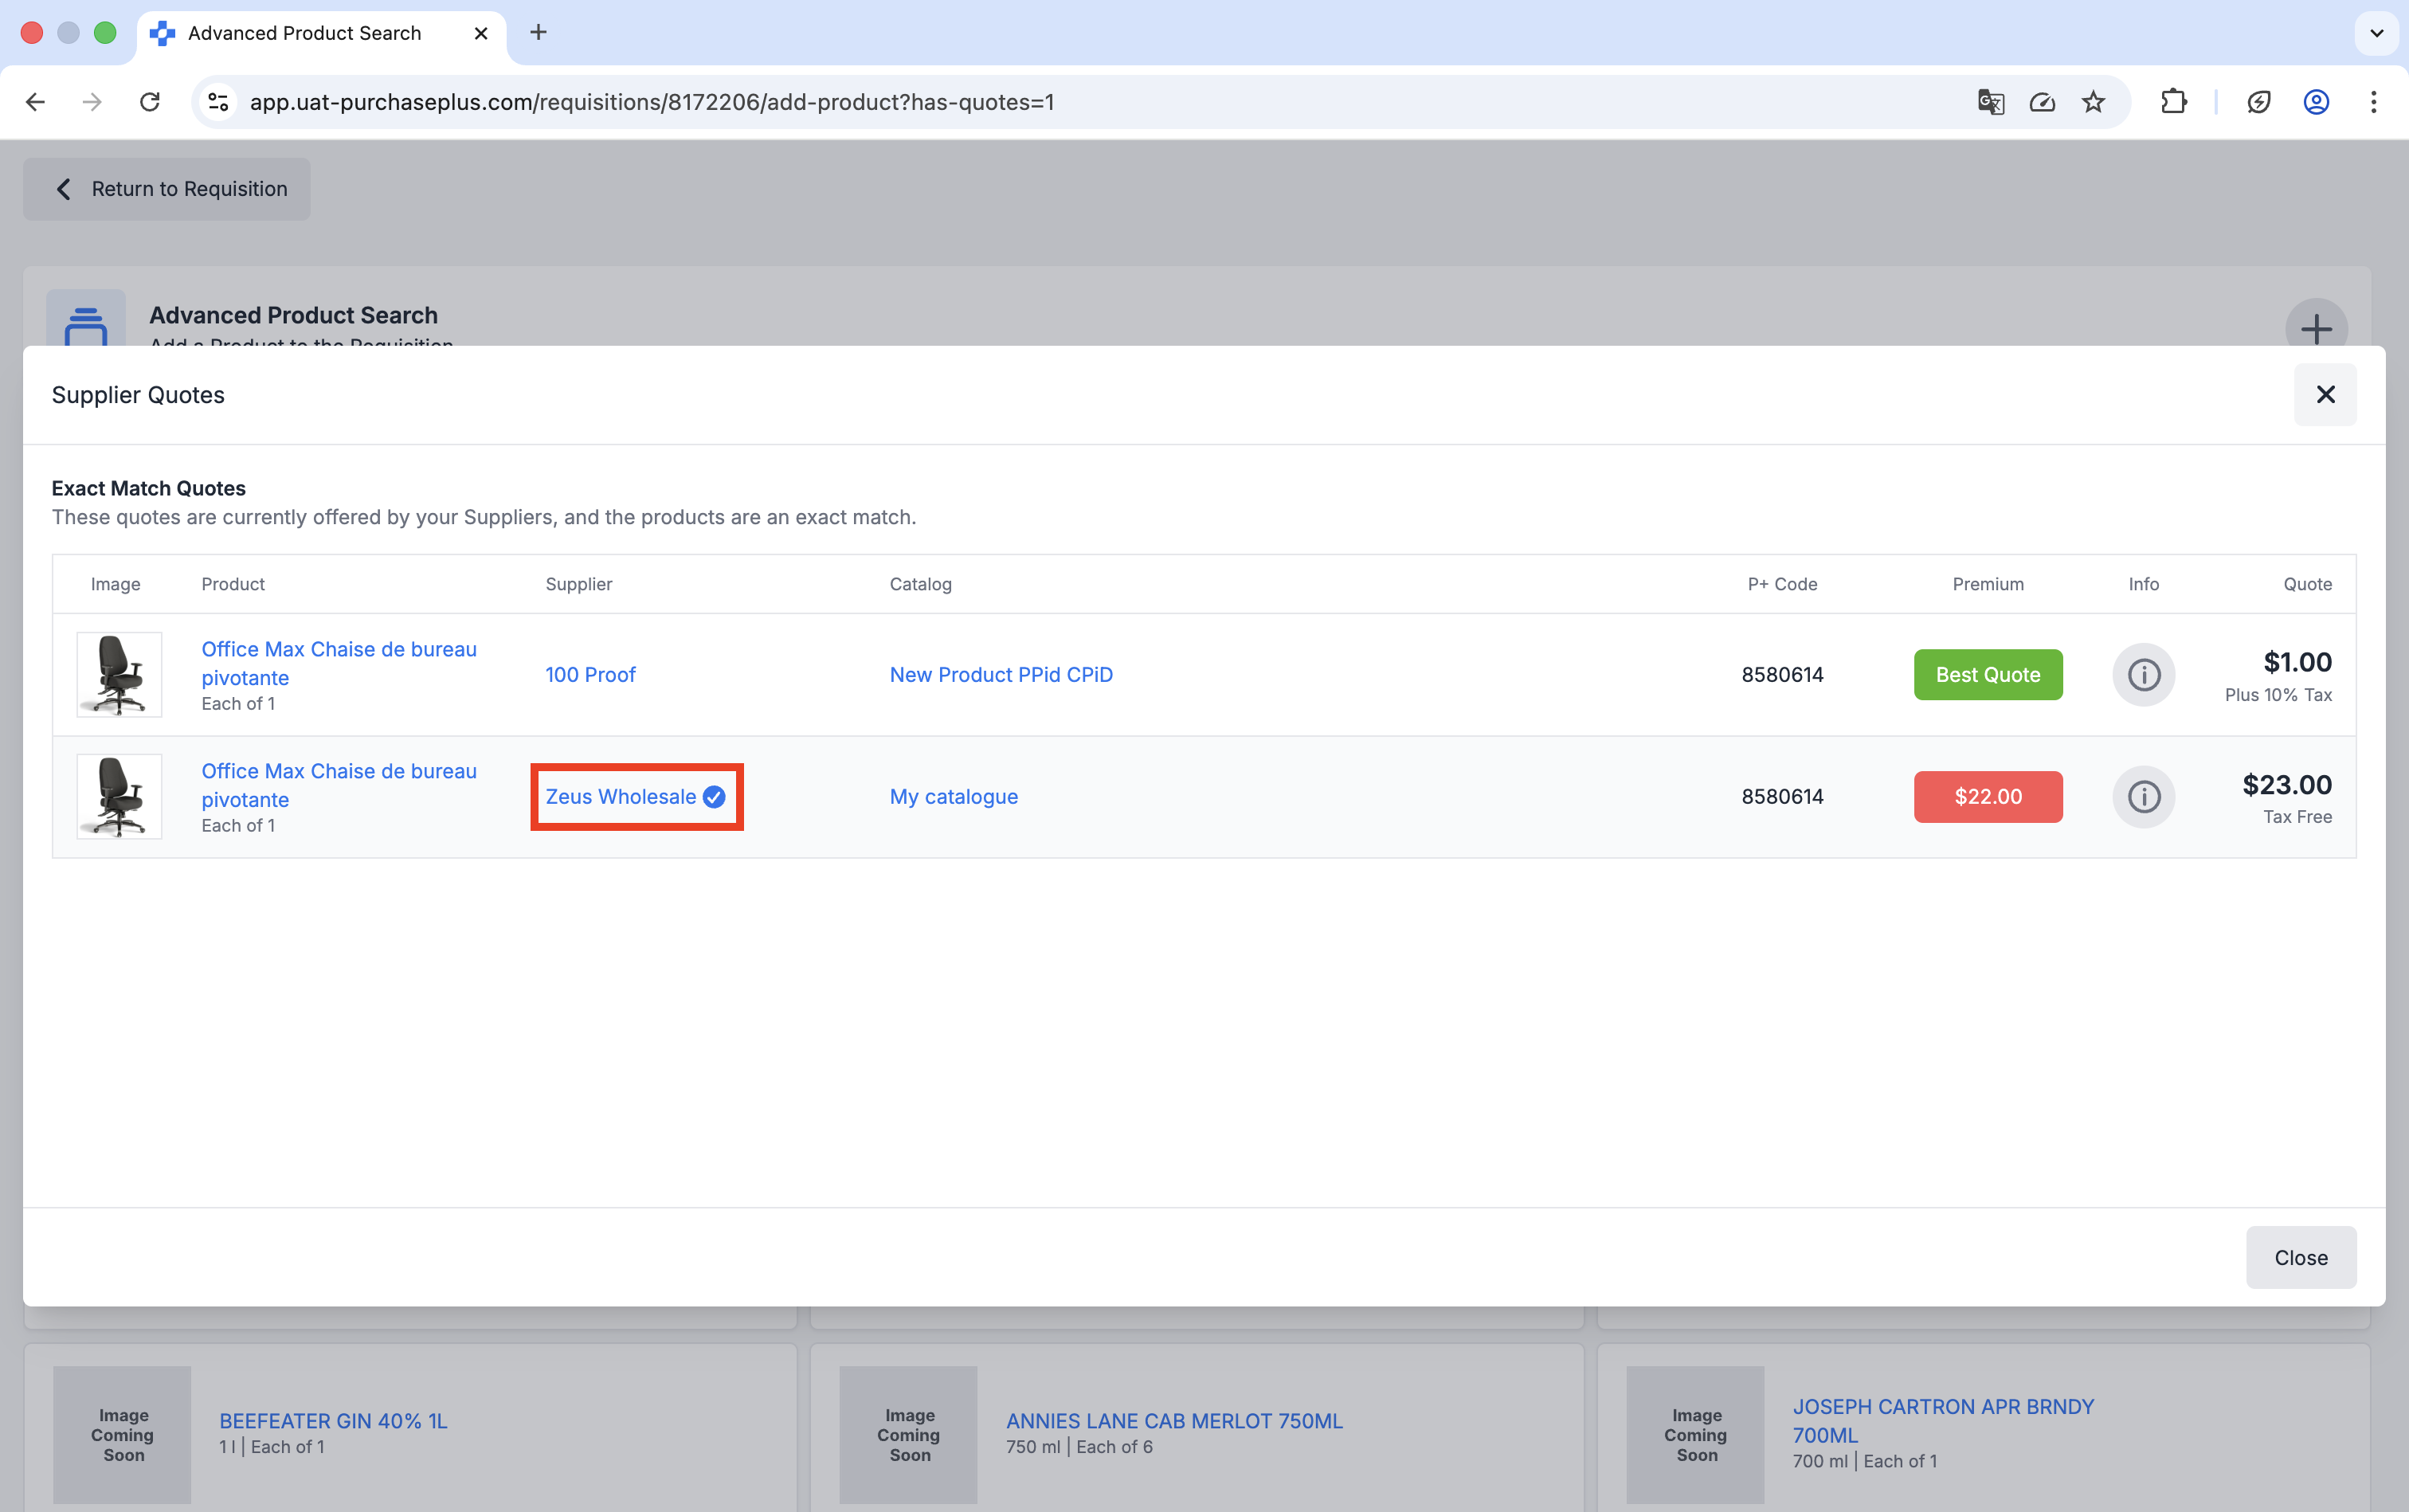Viewport: 2409px width, 1512px height.
Task: Close the Supplier Quotes dialog with X
Action: tap(2324, 394)
